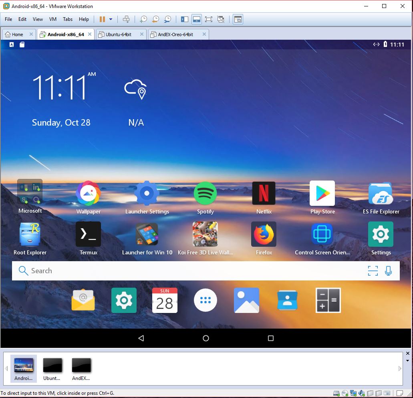Image resolution: width=413 pixels, height=398 pixels.
Task: Click Take a snapshot toolbar icon
Action: click(143, 19)
